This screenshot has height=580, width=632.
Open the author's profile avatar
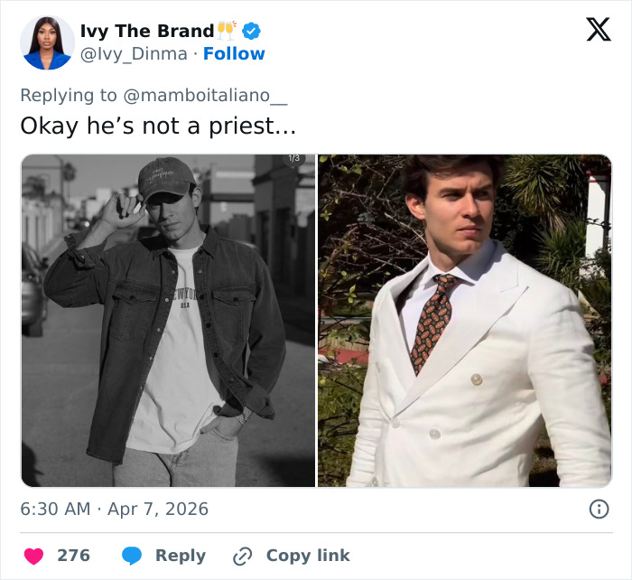pos(47,42)
